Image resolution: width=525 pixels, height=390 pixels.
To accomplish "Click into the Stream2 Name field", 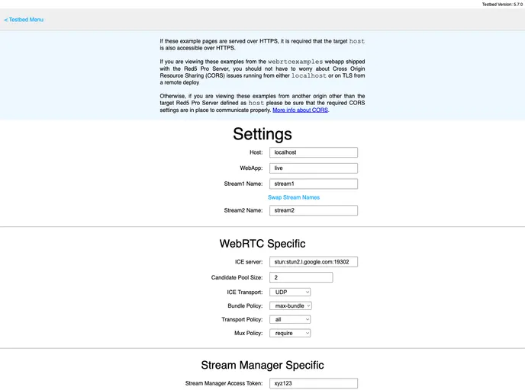I will click(x=314, y=210).
